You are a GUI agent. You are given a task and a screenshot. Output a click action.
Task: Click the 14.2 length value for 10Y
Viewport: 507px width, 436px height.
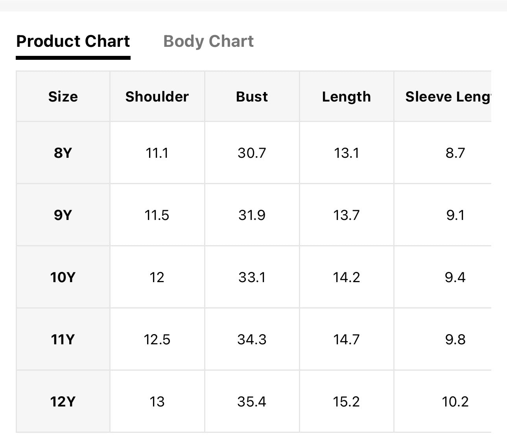point(347,277)
